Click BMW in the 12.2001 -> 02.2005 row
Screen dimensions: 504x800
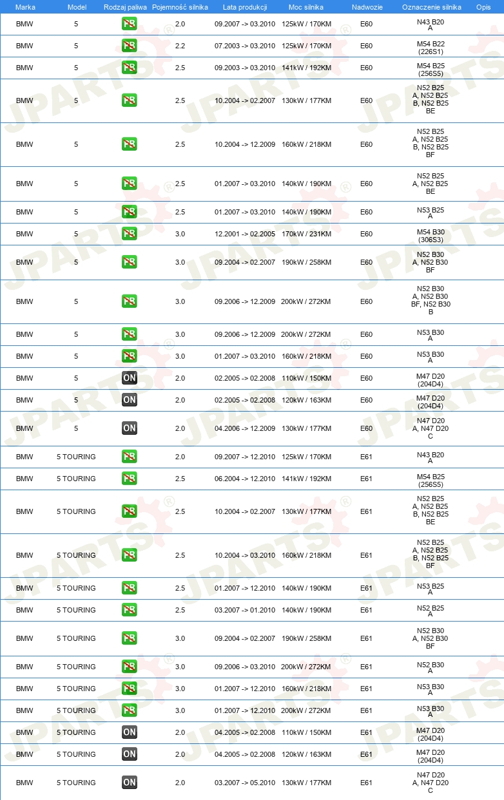point(24,234)
